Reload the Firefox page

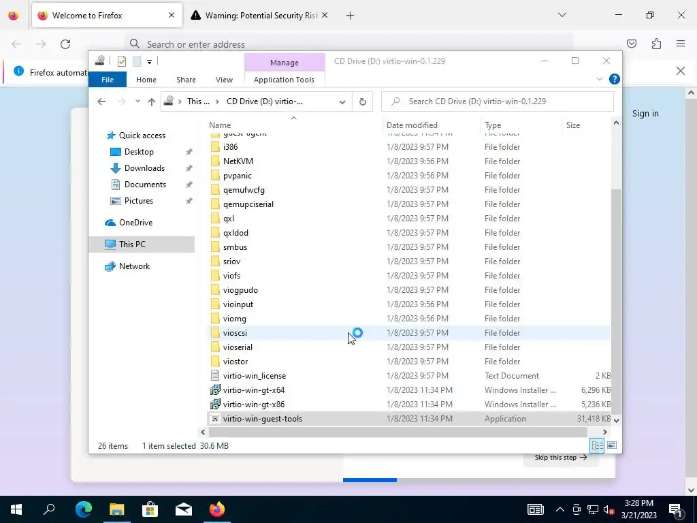coord(65,44)
